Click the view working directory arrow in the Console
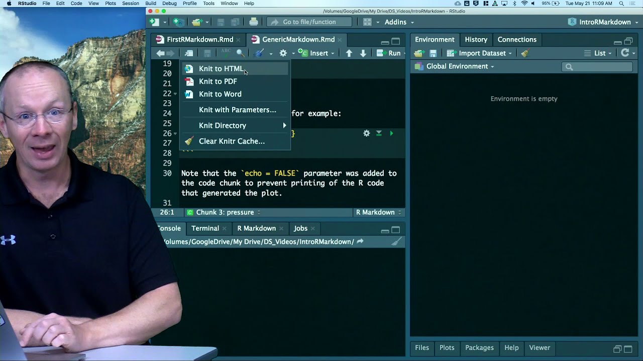The image size is (643, 361). point(360,242)
